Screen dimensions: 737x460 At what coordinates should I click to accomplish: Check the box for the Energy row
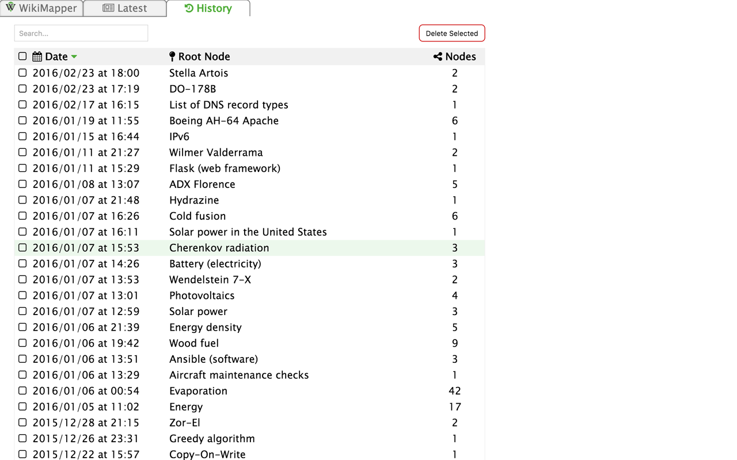22,407
